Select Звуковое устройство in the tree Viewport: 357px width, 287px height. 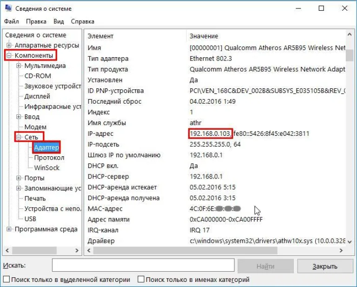click(53, 86)
